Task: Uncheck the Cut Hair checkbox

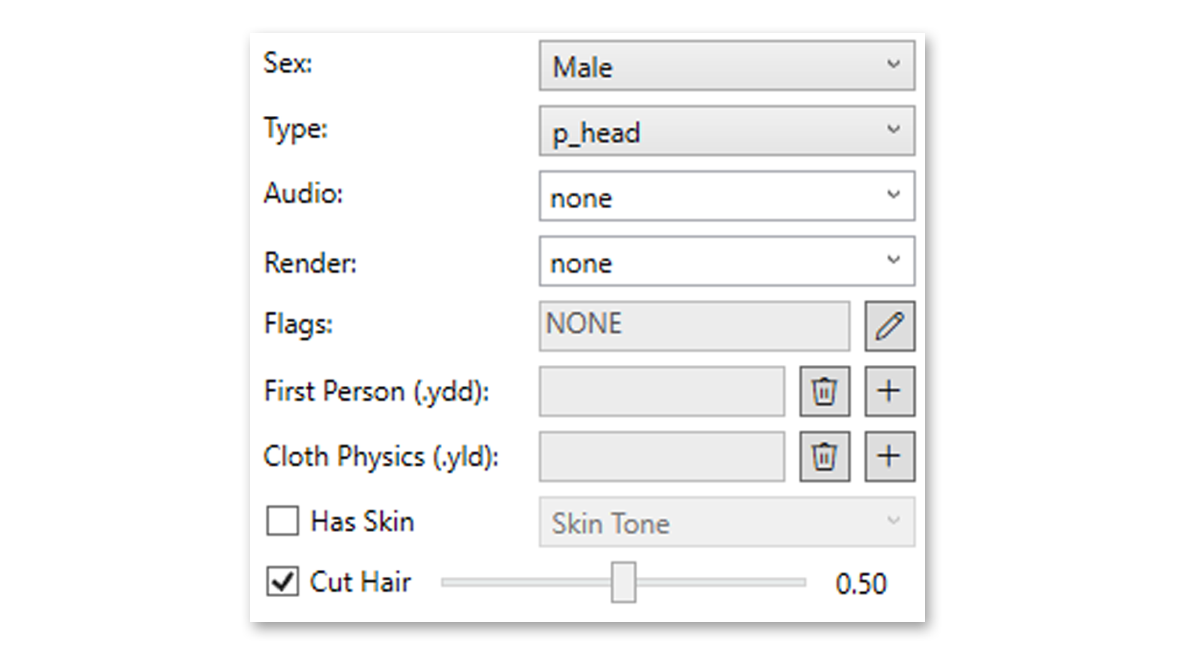Action: [282, 582]
